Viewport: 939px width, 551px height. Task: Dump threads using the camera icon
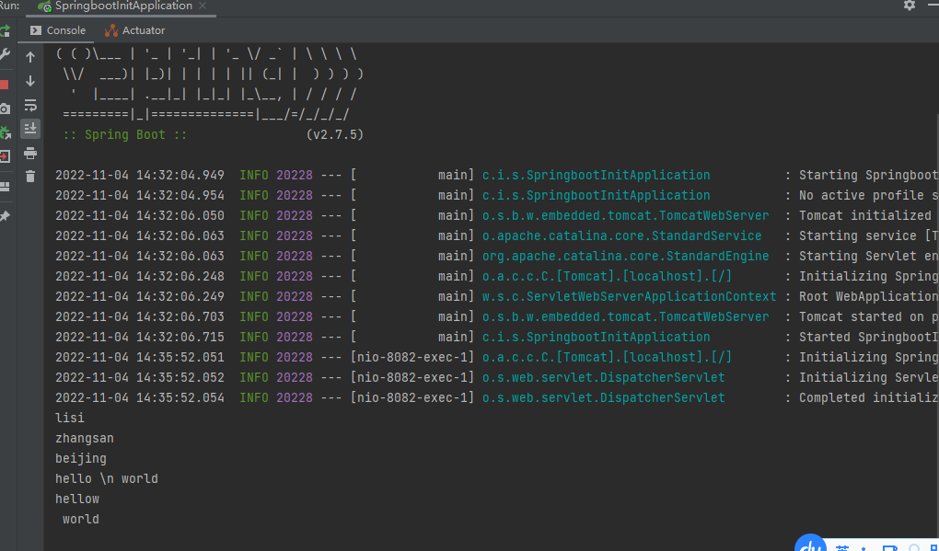click(5, 109)
